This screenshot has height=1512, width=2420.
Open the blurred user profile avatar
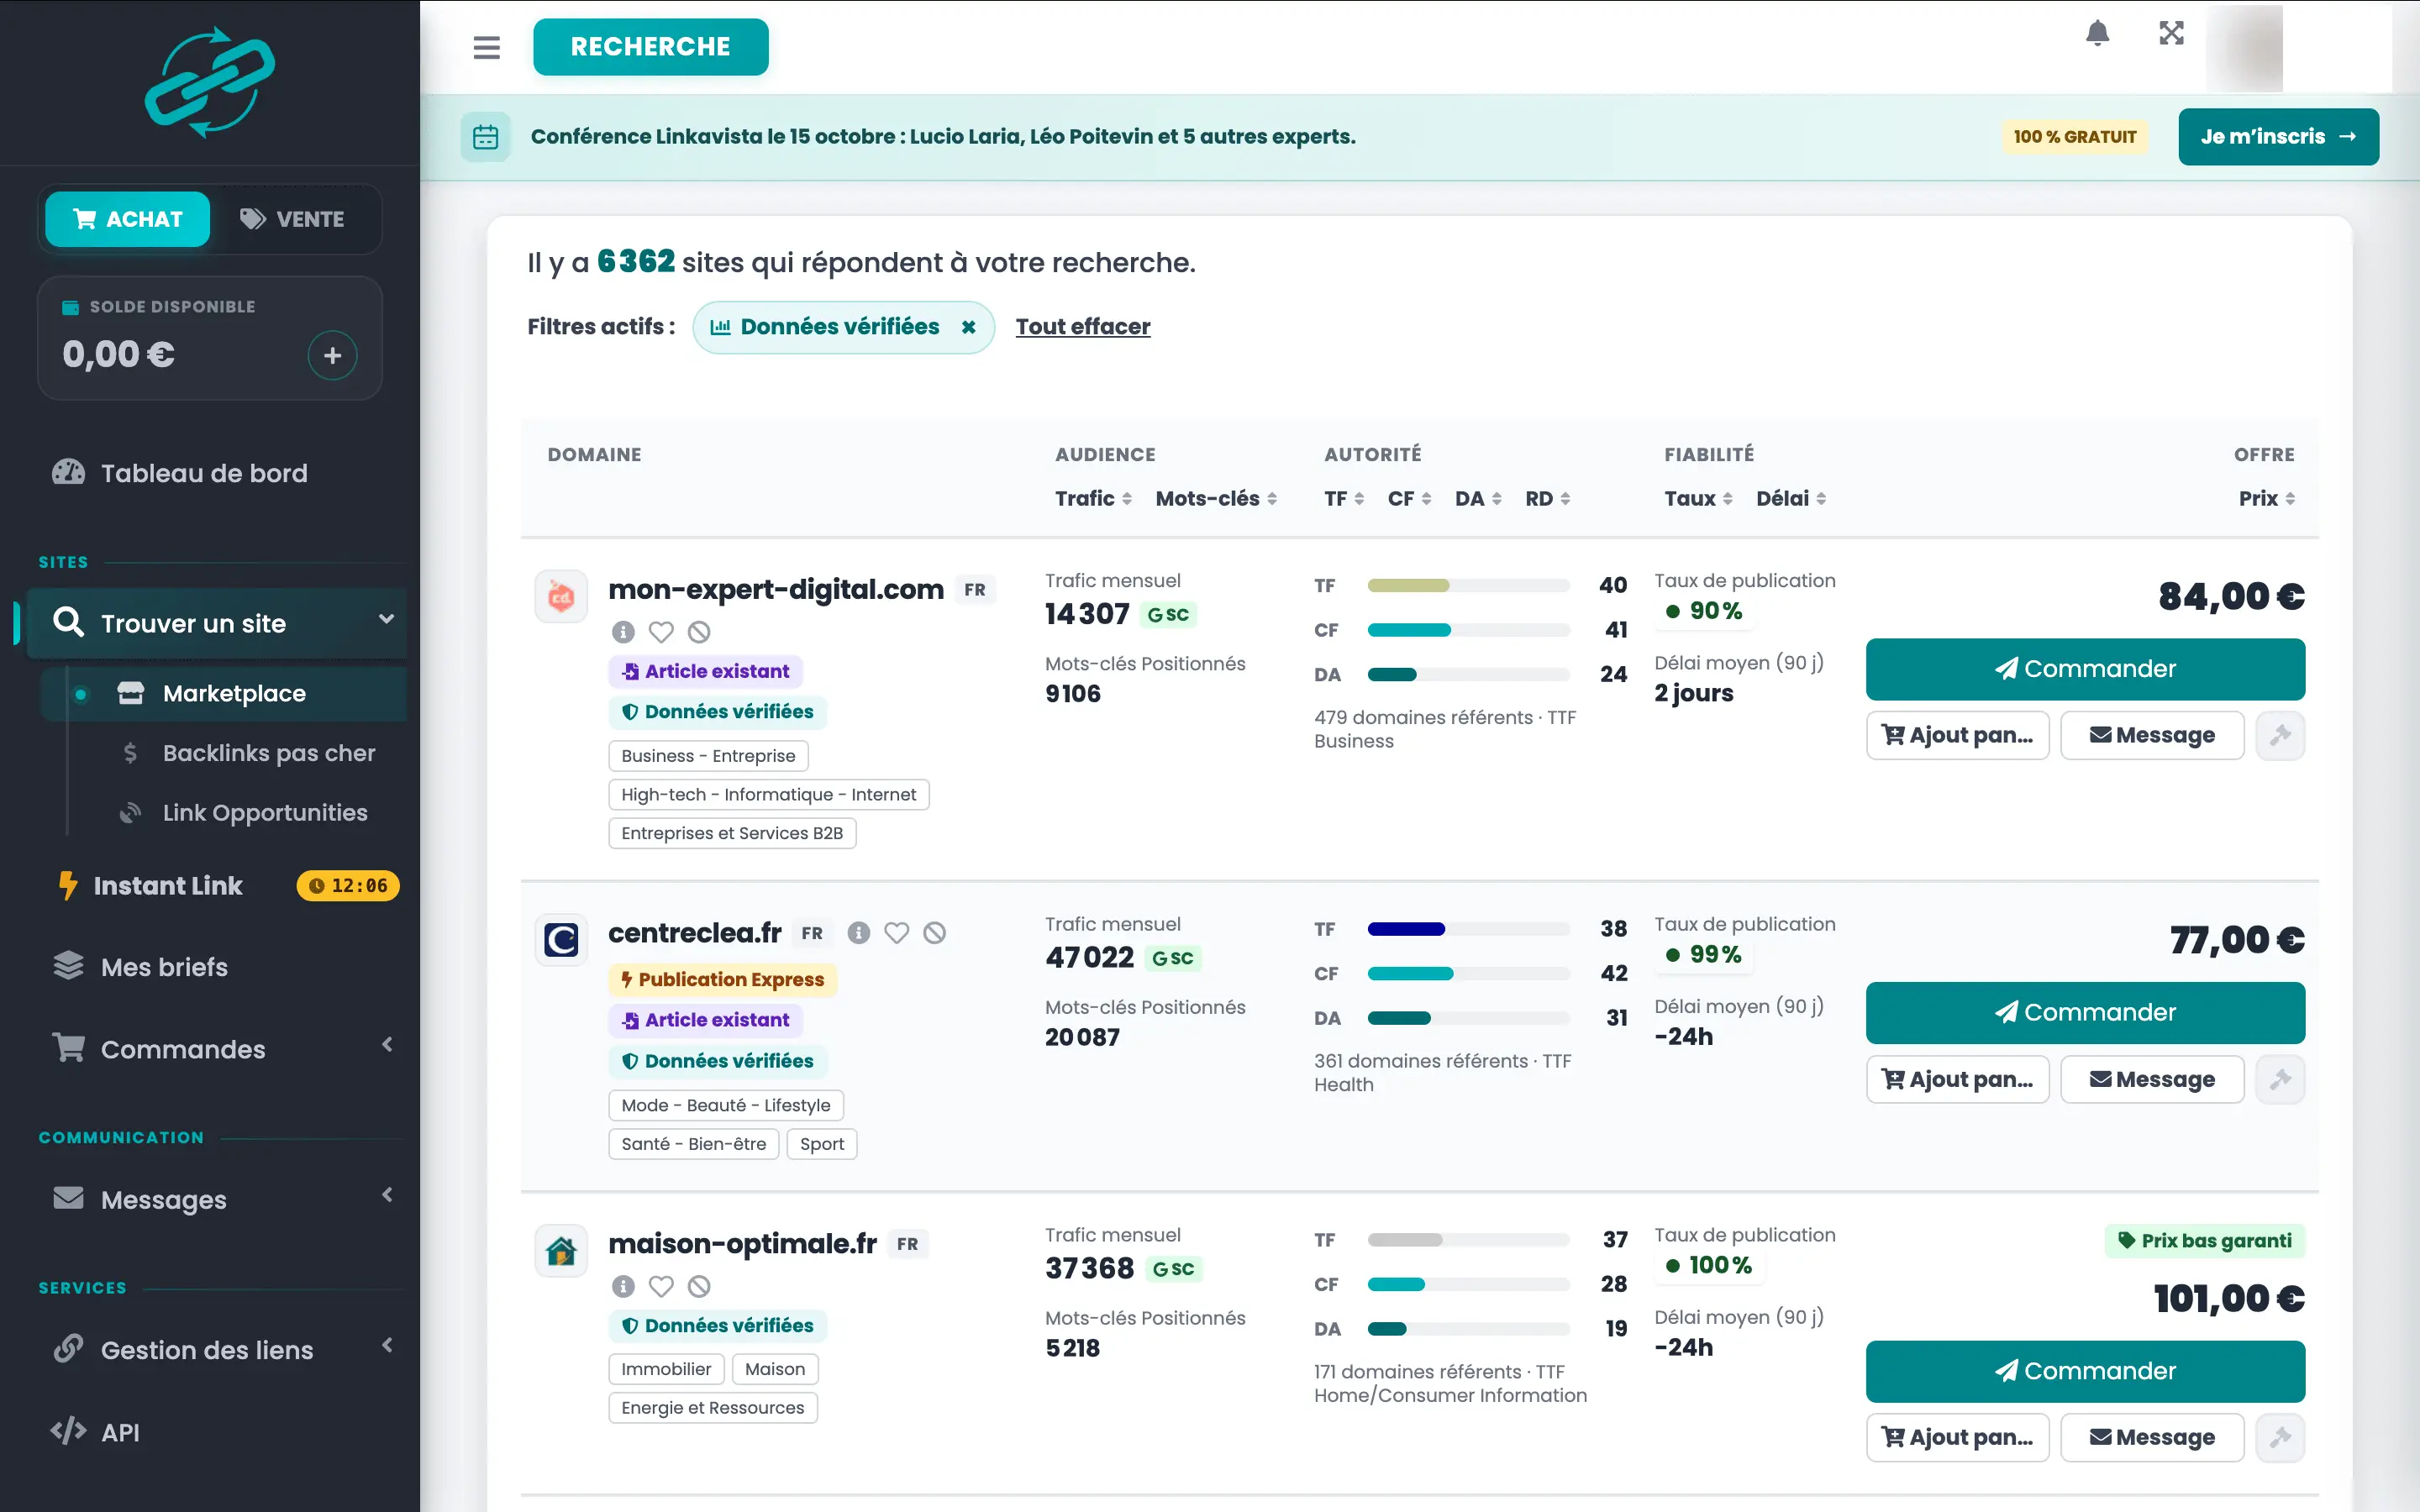pyautogui.click(x=2245, y=47)
